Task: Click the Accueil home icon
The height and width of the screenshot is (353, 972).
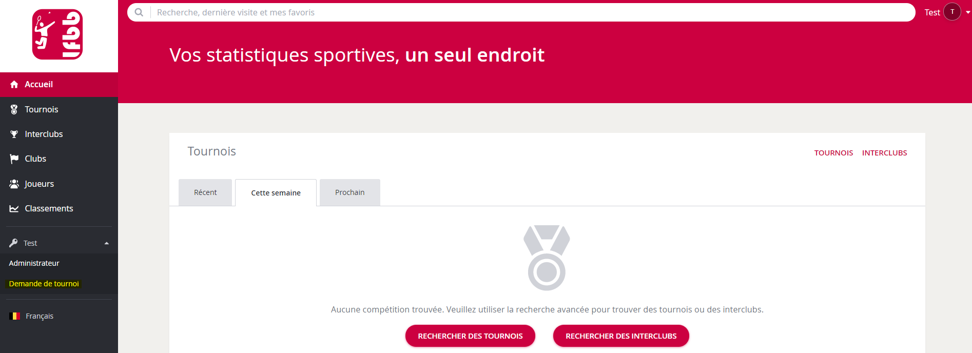Action: 14,85
